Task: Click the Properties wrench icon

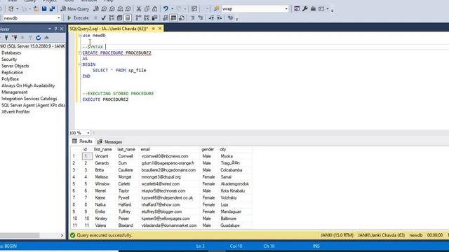Action: [x=305, y=9]
